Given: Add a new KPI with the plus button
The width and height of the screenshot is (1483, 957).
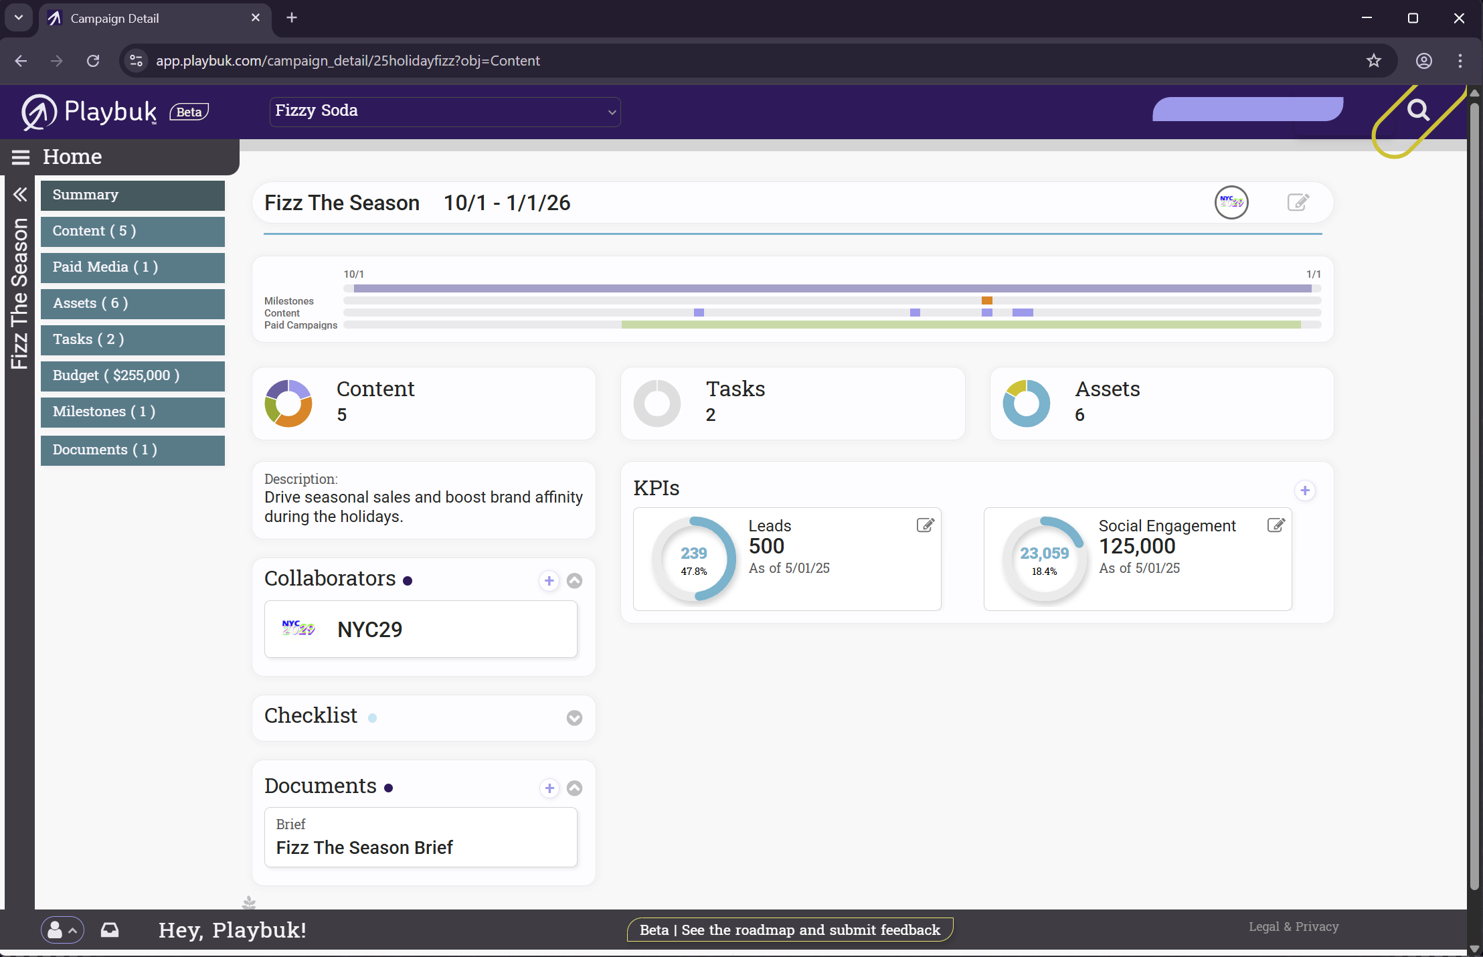Looking at the screenshot, I should coord(1306,491).
